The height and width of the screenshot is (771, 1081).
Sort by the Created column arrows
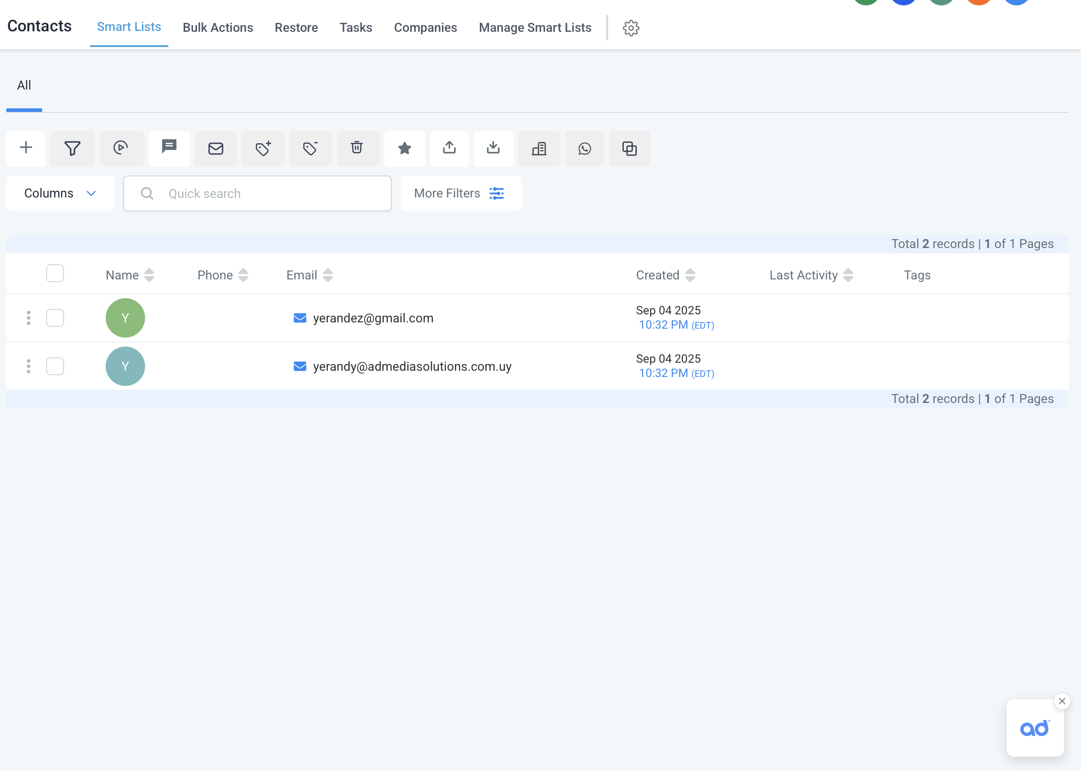coord(690,275)
